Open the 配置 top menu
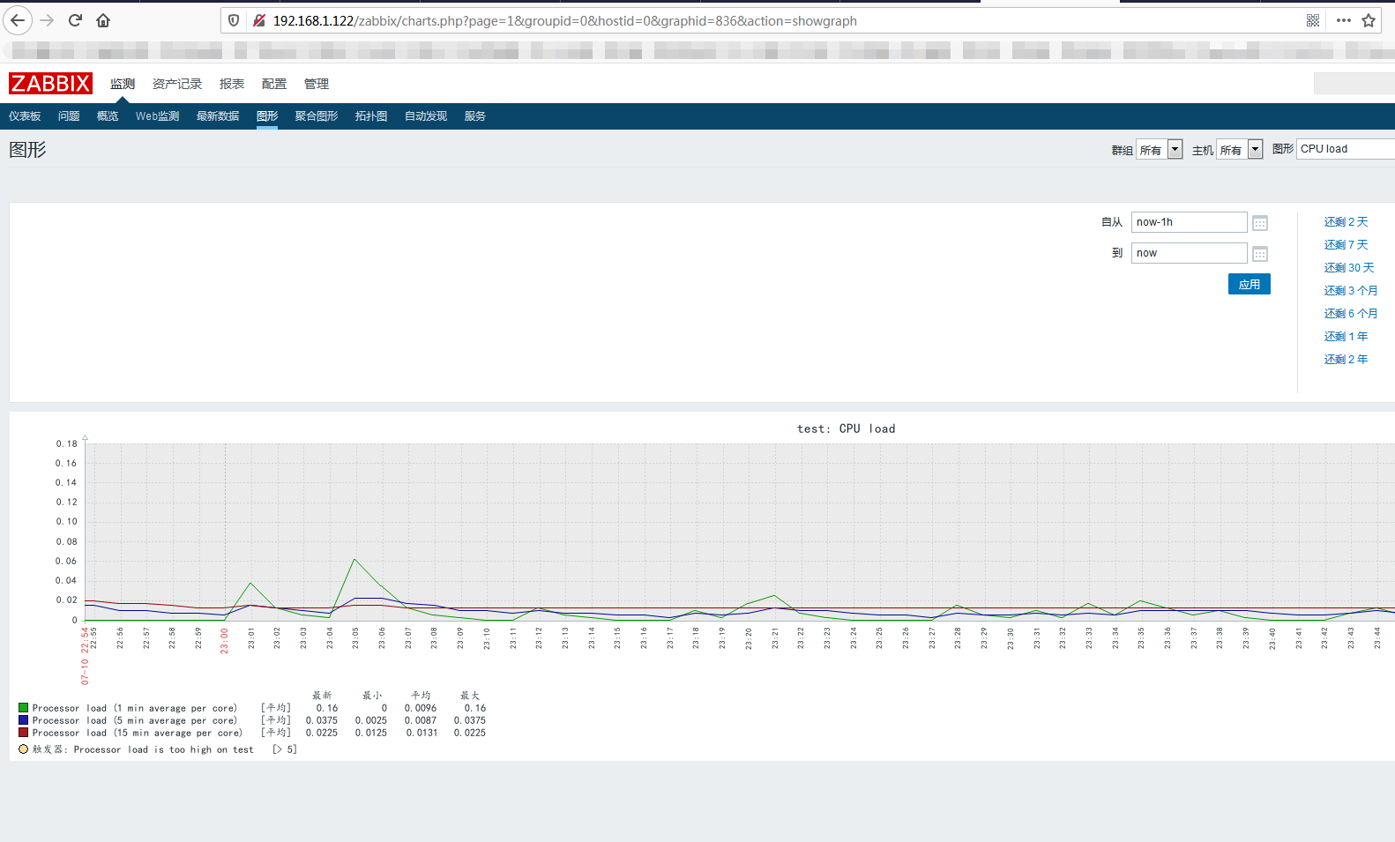Image resolution: width=1395 pixels, height=842 pixels. coord(273,84)
